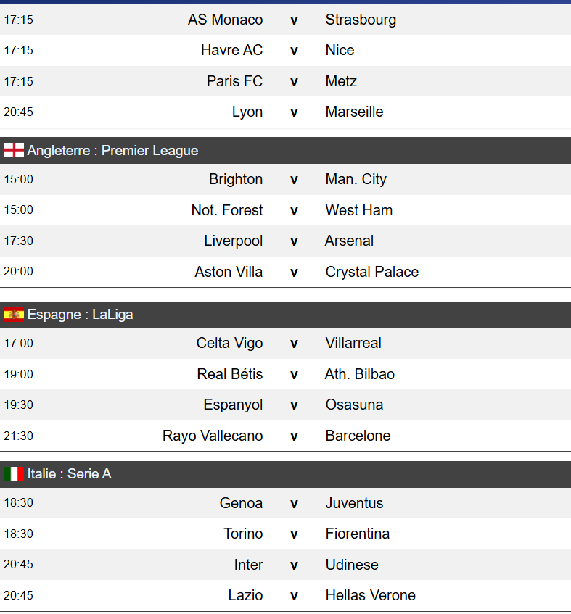Select the Aston Villa team name
Image resolution: width=571 pixels, height=614 pixels.
(229, 272)
